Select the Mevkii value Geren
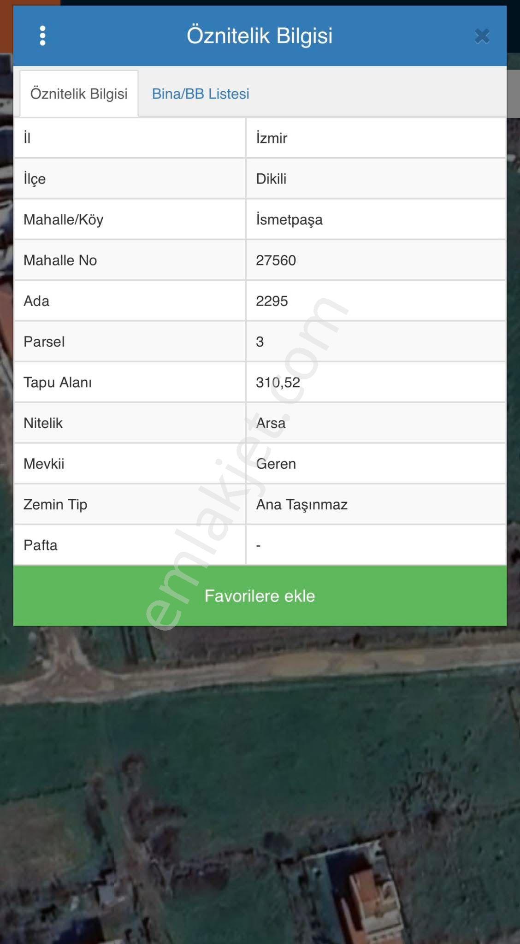Screen dimensions: 520x944 (x=276, y=464)
